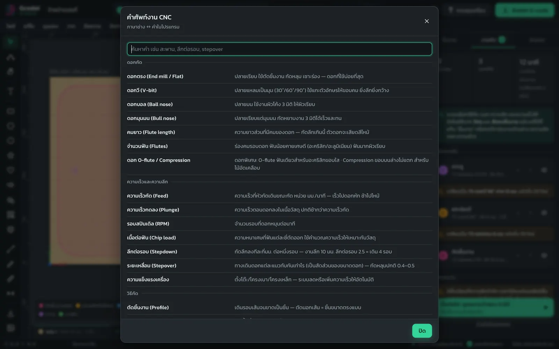Click the ดอกกัด section heading
The width and height of the screenshot is (559, 349).
[x=135, y=62]
